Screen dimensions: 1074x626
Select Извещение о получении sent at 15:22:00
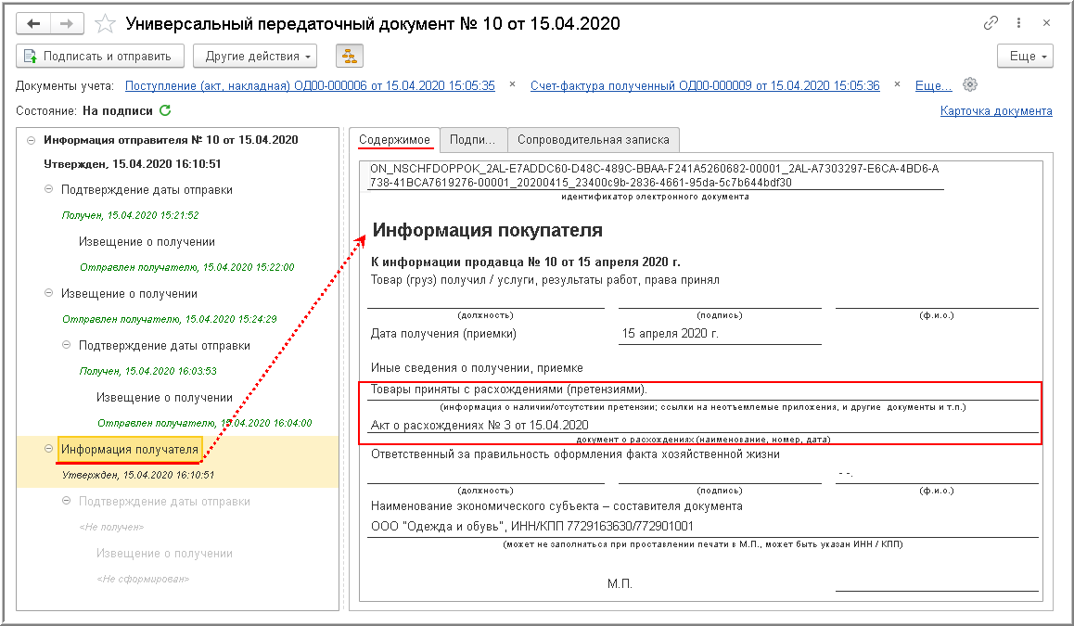147,242
